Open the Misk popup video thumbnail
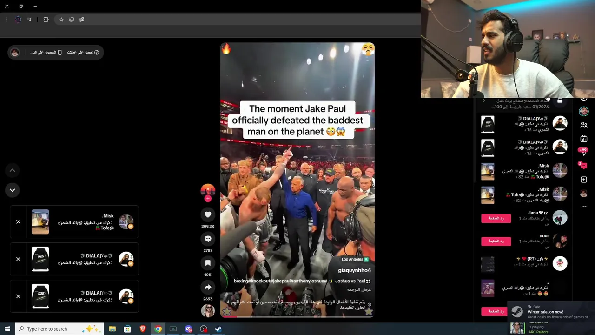 click(x=40, y=222)
